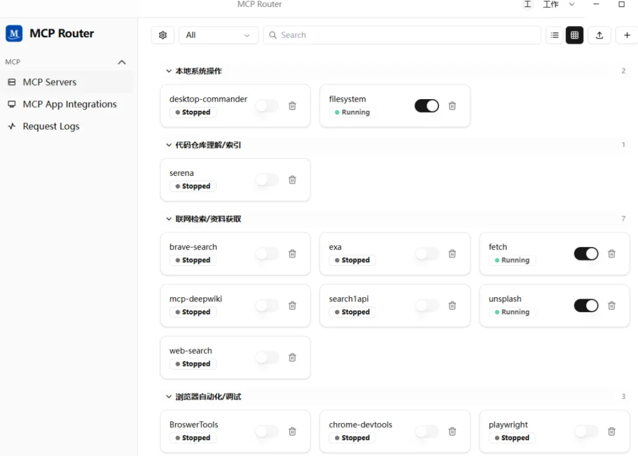This screenshot has width=638, height=456.
Task: Open the chrome-devtools server card name
Action: coord(360,424)
